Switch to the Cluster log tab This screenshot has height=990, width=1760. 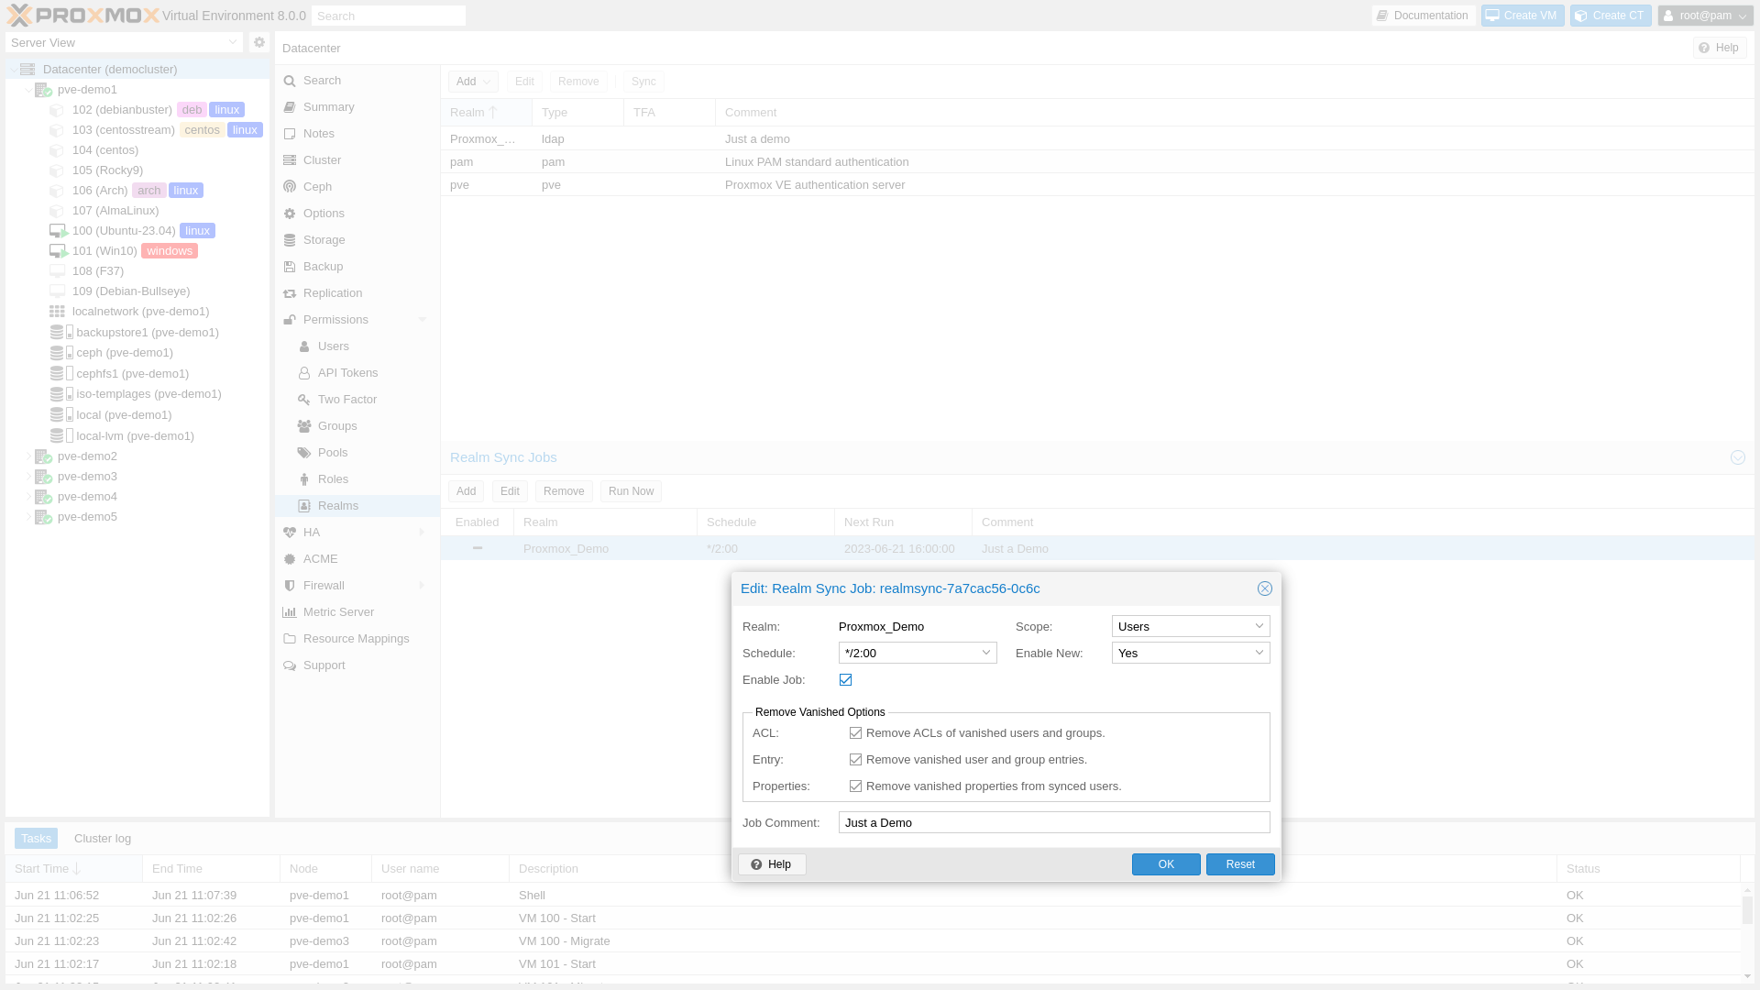coord(103,839)
